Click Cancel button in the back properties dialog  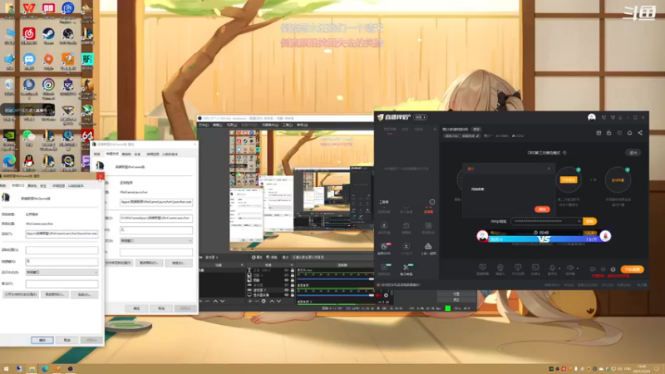(x=161, y=308)
